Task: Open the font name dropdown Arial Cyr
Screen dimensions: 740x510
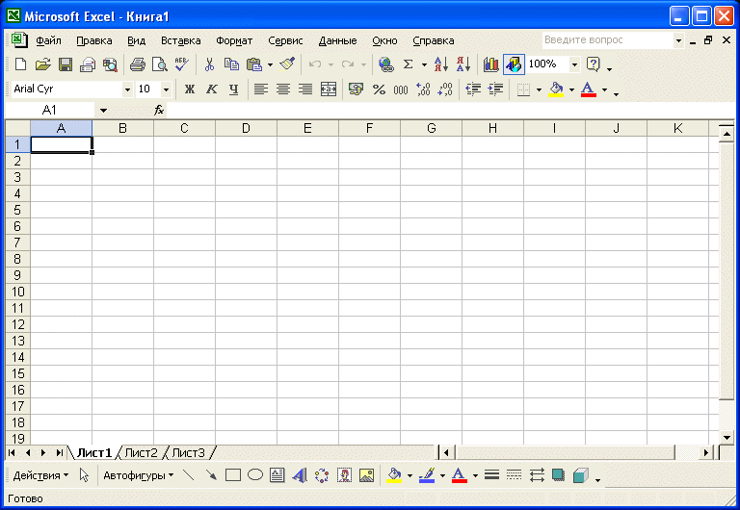Action: [127, 89]
